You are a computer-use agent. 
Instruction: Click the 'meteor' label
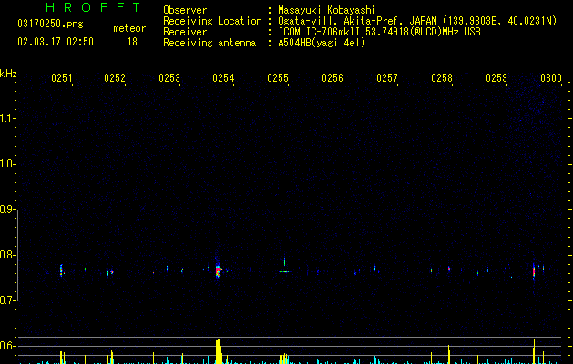coord(129,28)
